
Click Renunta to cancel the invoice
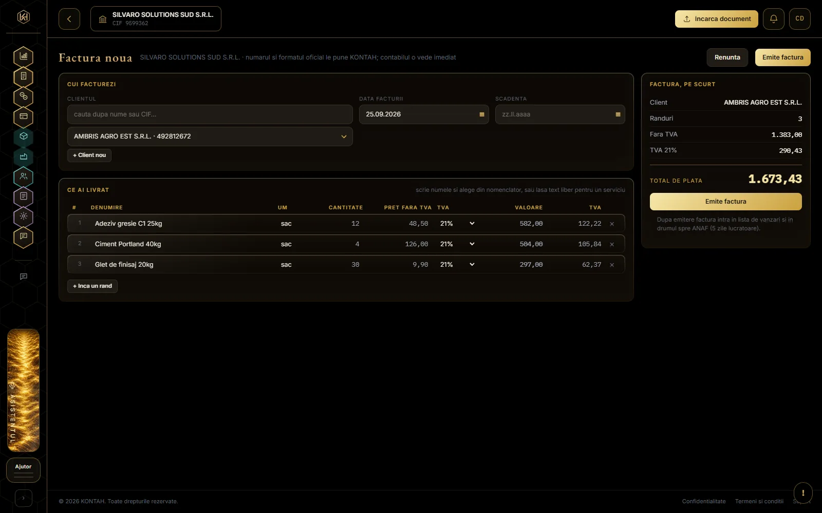[x=727, y=57]
